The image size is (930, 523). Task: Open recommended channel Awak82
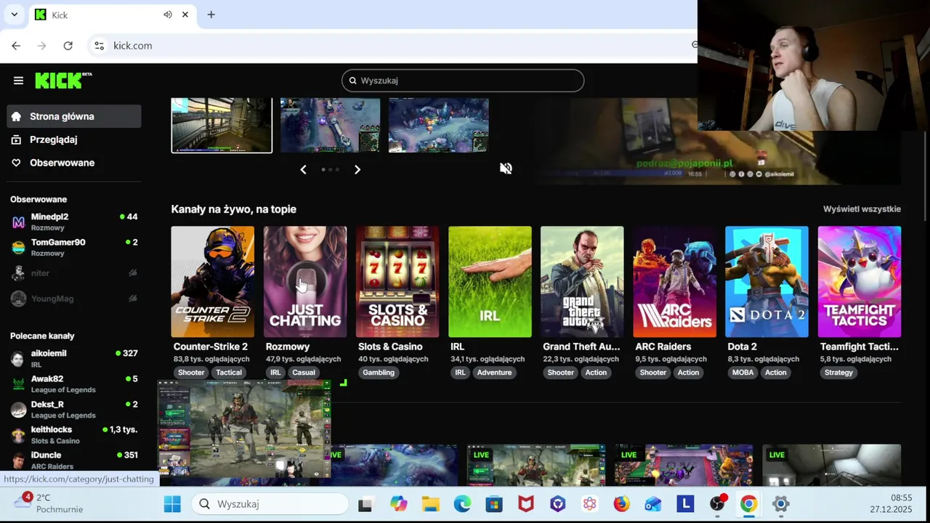pyautogui.click(x=74, y=384)
